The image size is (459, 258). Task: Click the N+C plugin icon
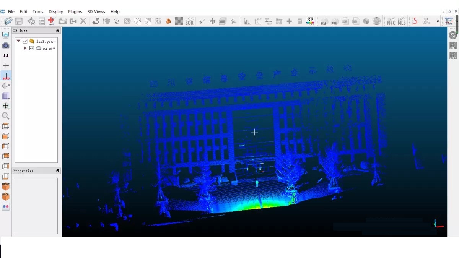coord(391,21)
